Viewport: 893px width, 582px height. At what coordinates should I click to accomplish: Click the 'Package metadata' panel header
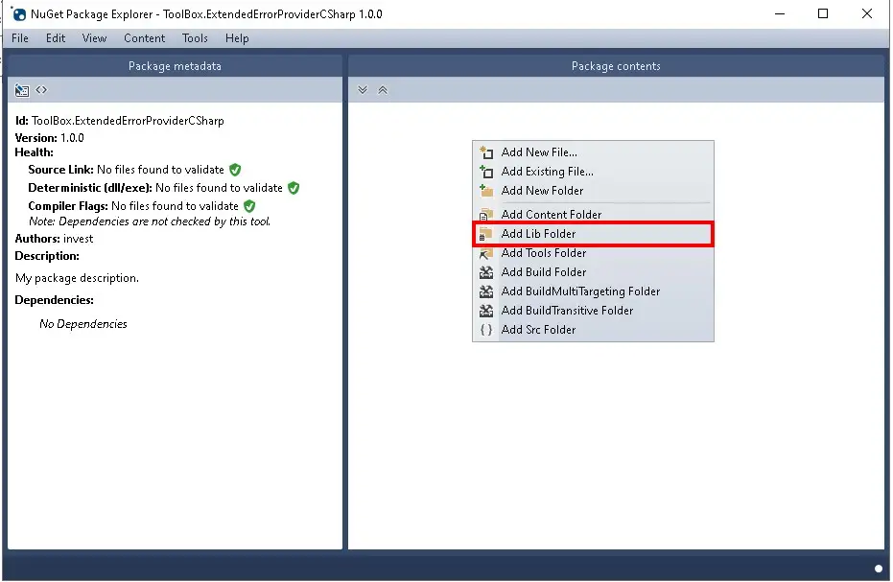click(175, 66)
